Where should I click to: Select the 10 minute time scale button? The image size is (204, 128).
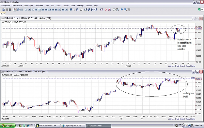(36, 9)
